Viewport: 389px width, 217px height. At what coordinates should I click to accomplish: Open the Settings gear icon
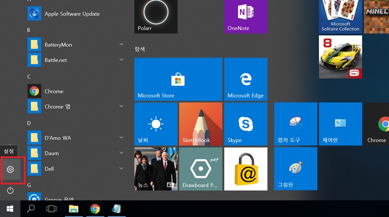[10, 169]
